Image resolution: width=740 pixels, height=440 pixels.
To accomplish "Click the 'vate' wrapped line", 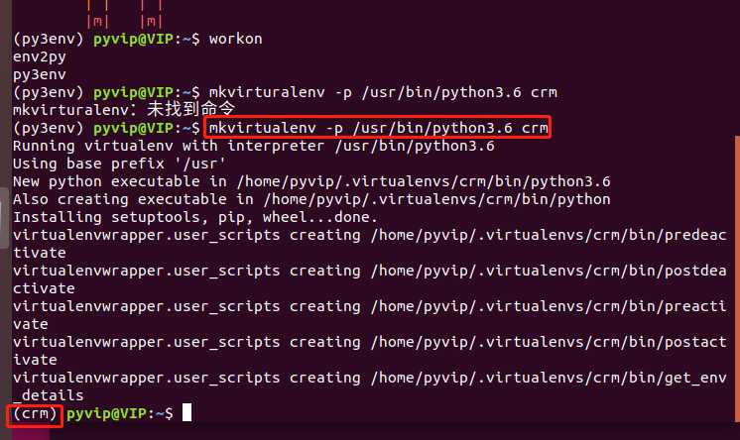I will 30,324.
